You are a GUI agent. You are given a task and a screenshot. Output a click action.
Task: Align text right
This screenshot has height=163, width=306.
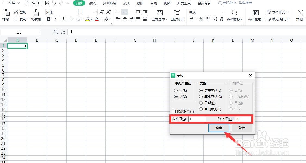click(x=132, y=19)
